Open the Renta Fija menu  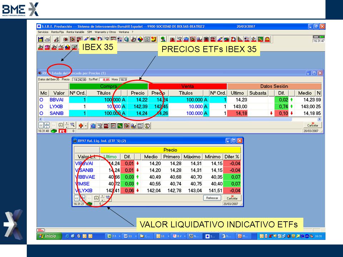[x=58, y=32]
